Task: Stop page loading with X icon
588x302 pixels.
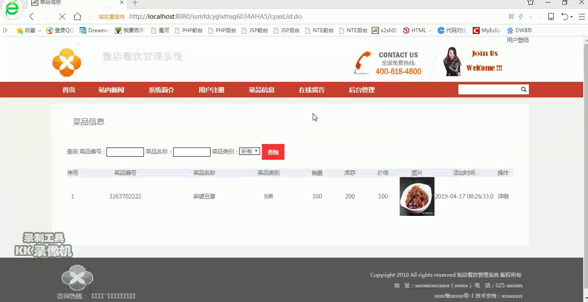Action: [62, 17]
